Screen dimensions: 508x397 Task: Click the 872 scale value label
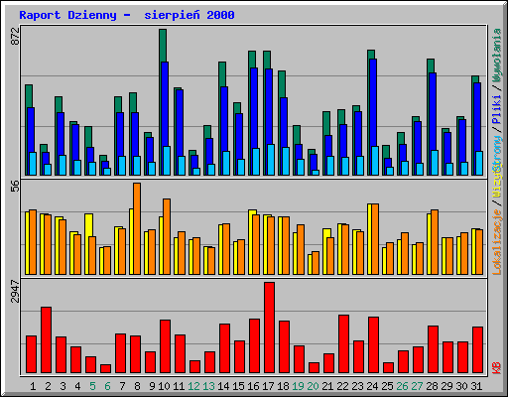click(15, 36)
